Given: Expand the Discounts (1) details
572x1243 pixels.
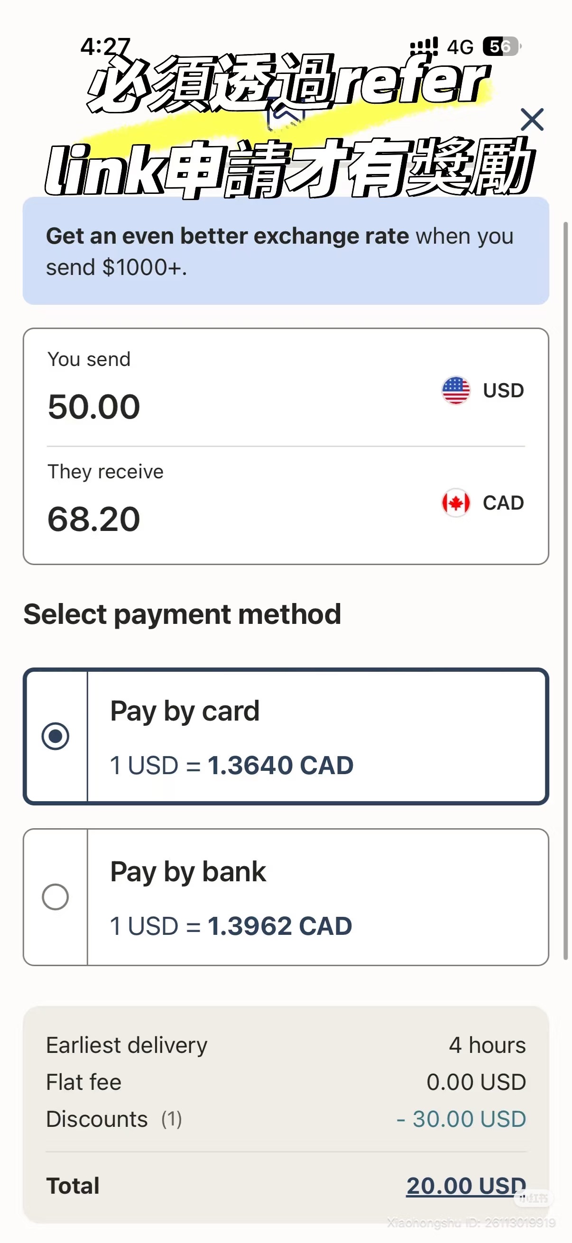Looking at the screenshot, I should [x=114, y=1119].
